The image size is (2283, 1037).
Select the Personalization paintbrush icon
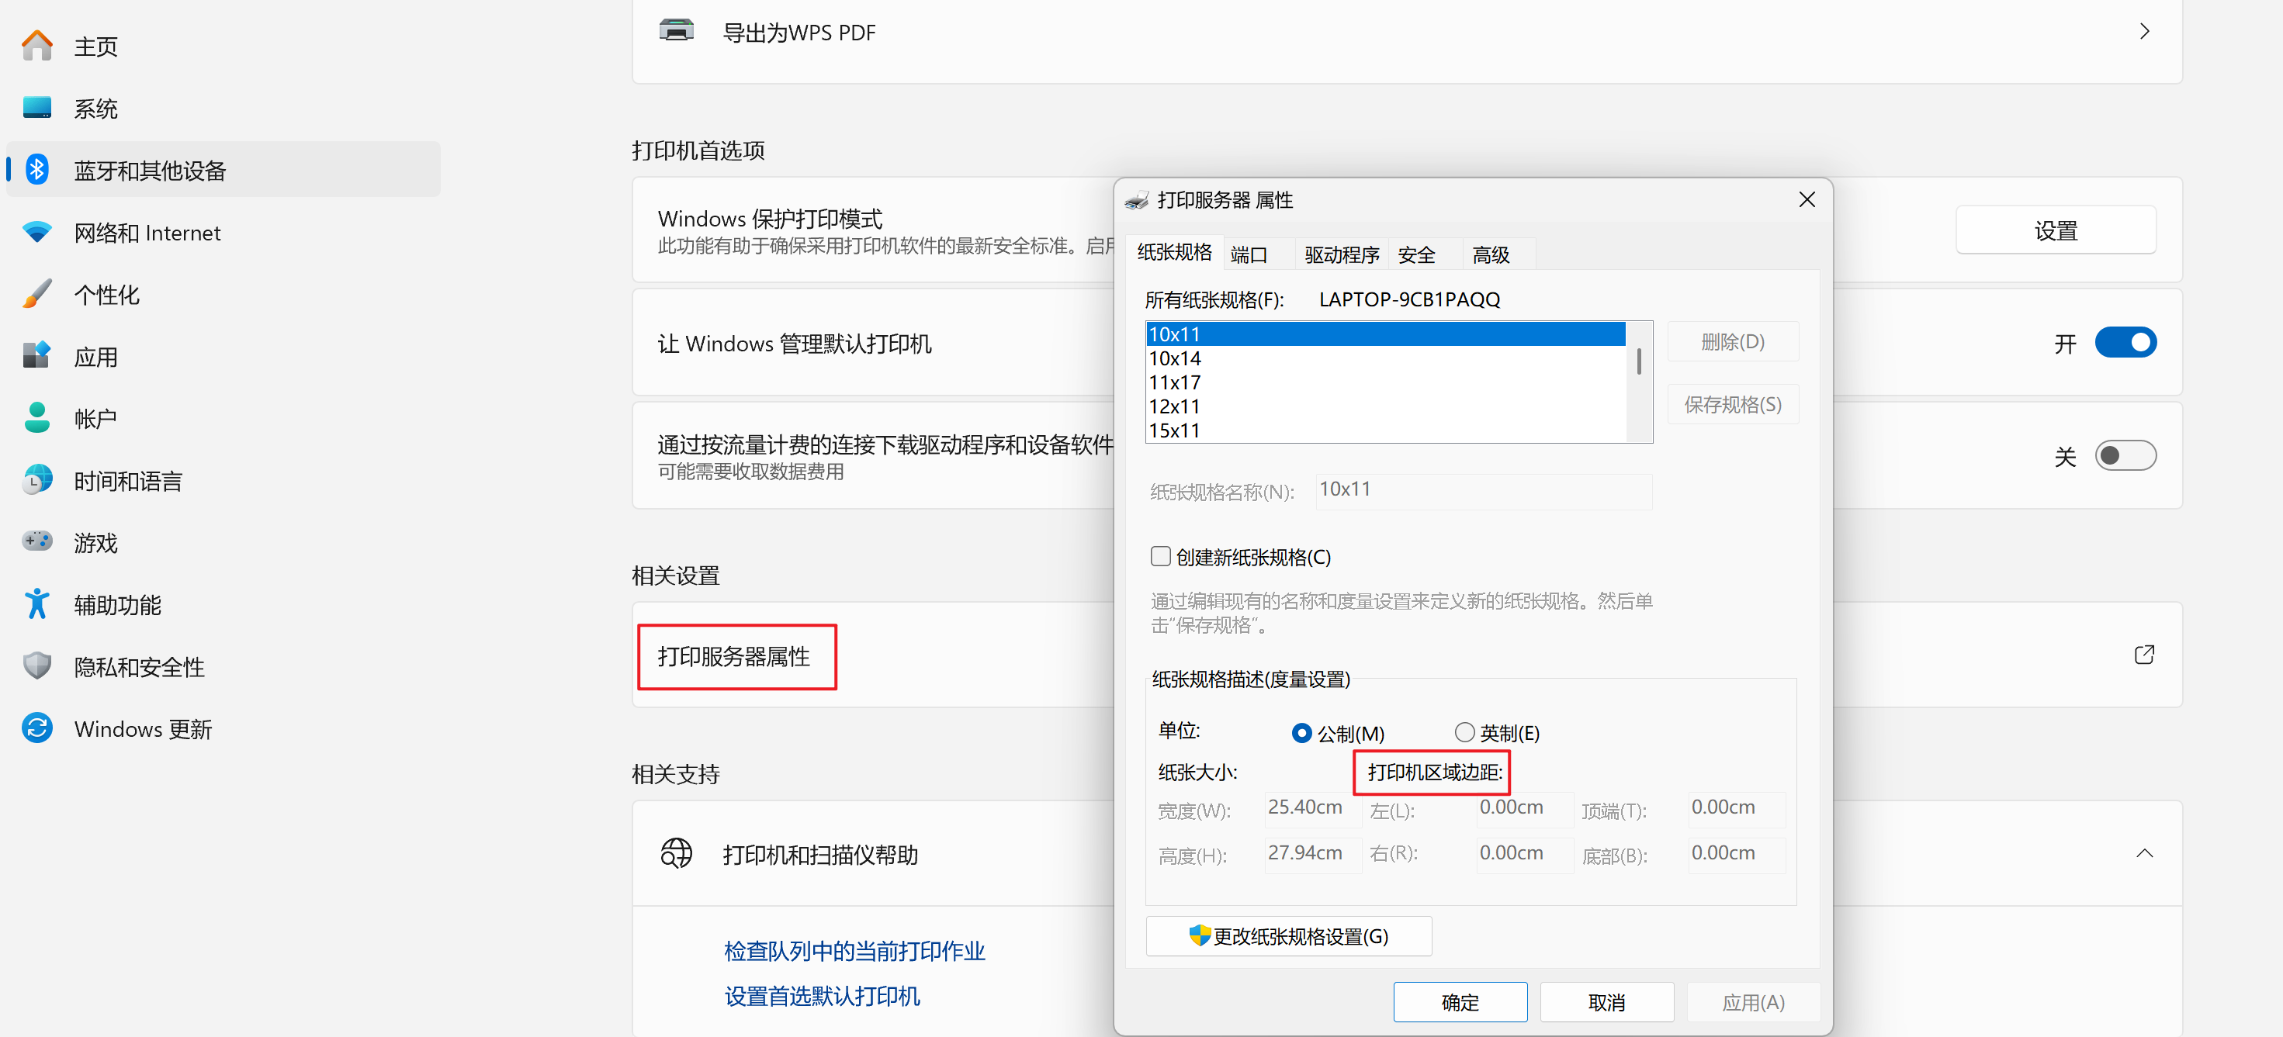[x=36, y=294]
